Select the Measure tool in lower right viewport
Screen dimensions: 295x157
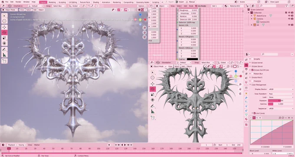153,112
